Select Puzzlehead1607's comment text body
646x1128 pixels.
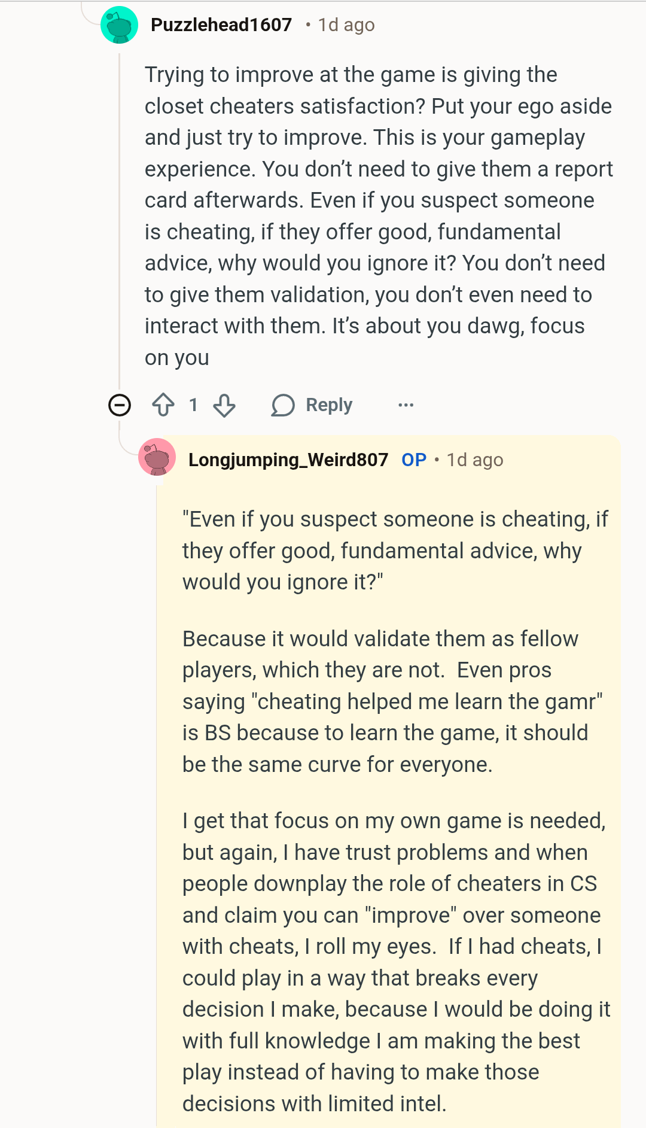(377, 216)
